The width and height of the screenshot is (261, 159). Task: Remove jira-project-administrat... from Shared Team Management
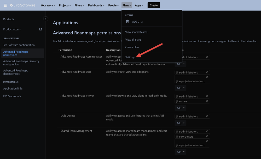207,141
